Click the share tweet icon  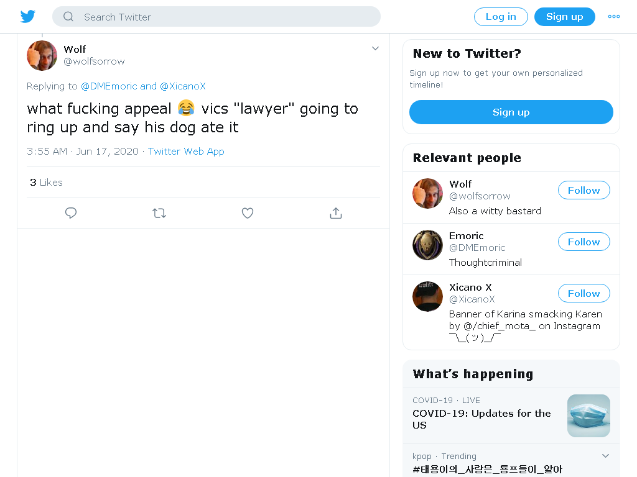pyautogui.click(x=335, y=213)
